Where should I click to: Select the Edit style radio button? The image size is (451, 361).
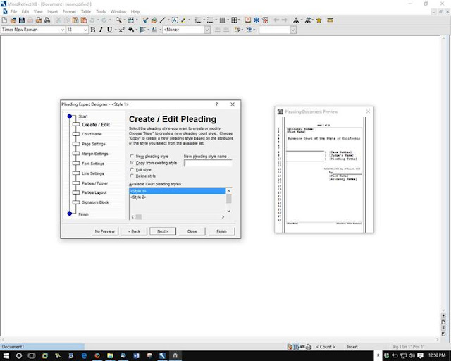pyautogui.click(x=132, y=169)
